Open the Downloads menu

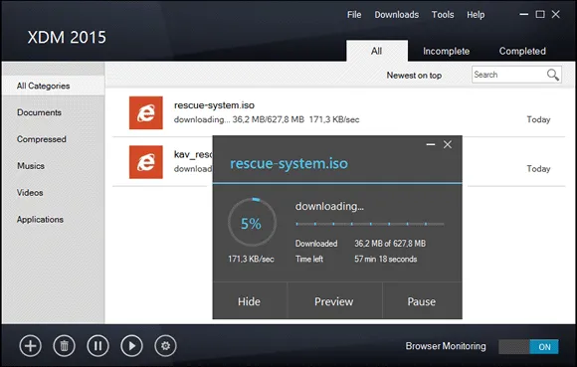tap(397, 15)
